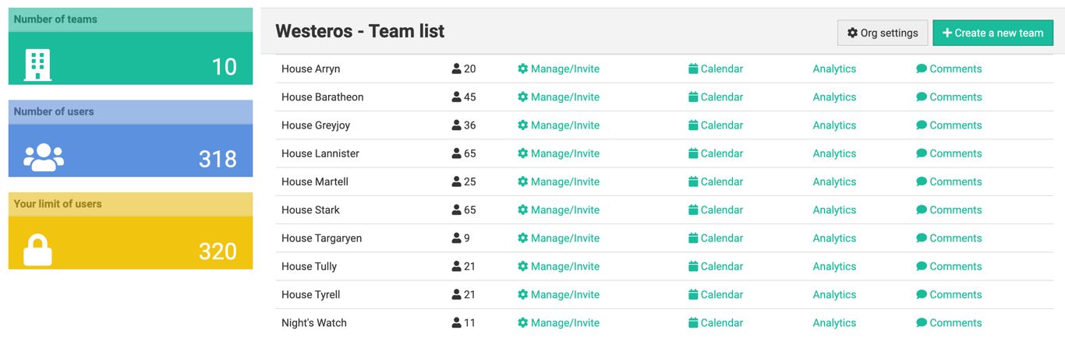Click the comment bubble icon for House Lannister
Image resolution: width=1065 pixels, height=341 pixels.
pos(922,153)
